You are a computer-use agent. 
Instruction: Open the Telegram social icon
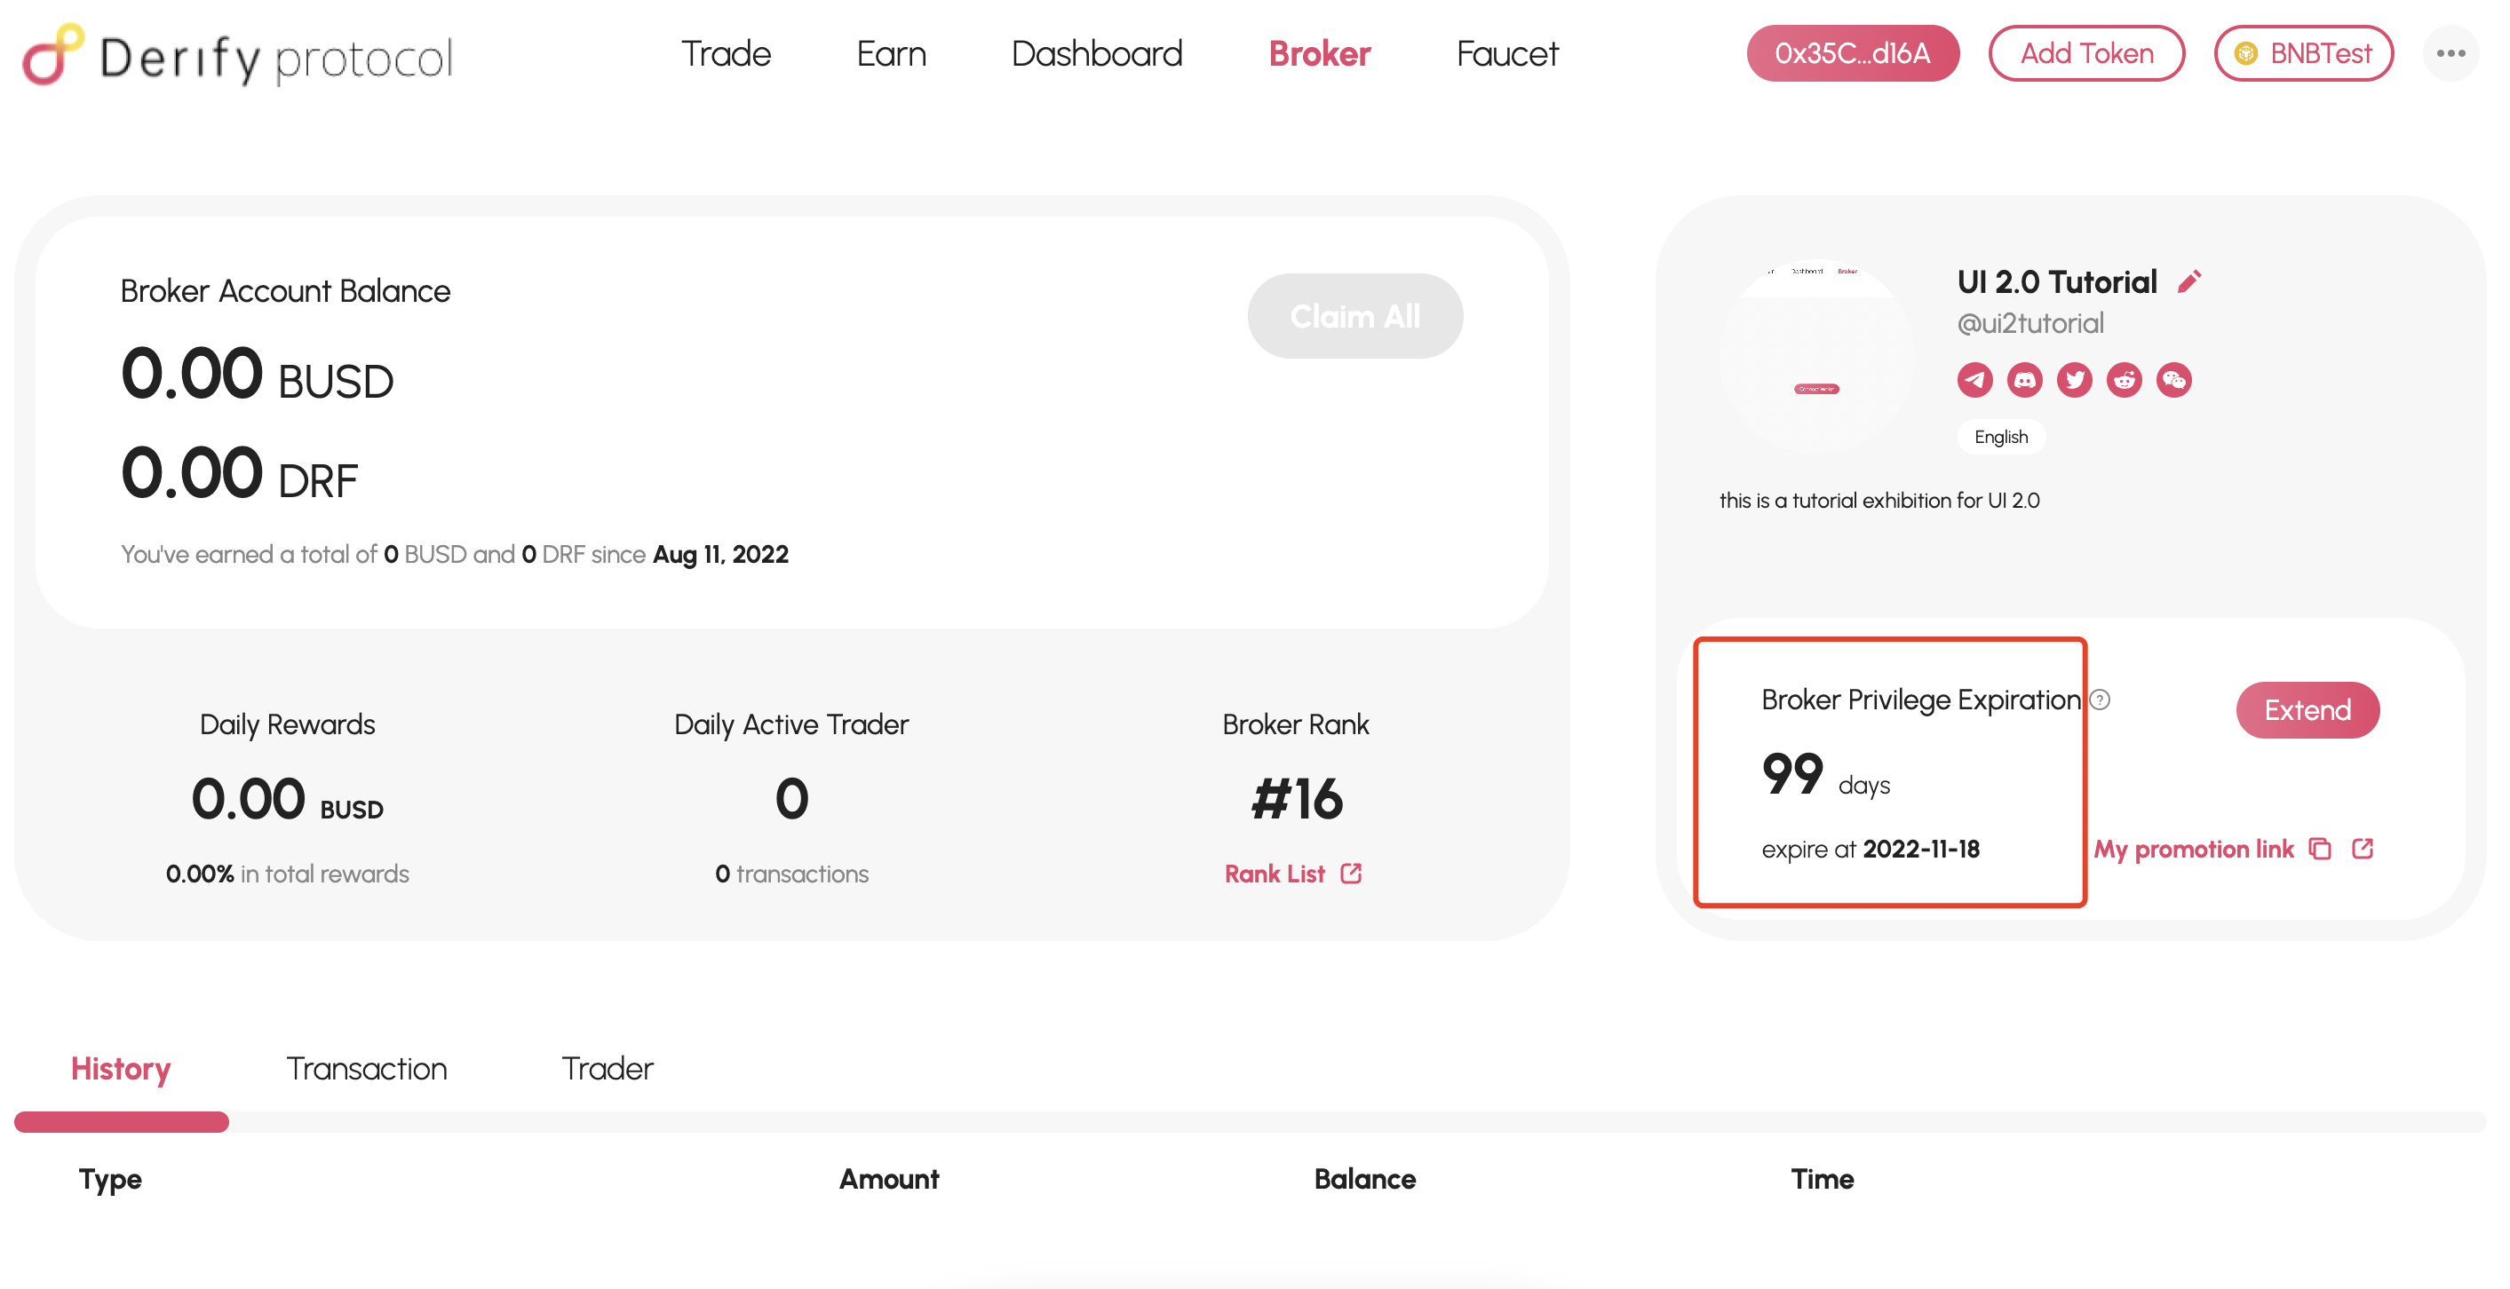(1974, 380)
